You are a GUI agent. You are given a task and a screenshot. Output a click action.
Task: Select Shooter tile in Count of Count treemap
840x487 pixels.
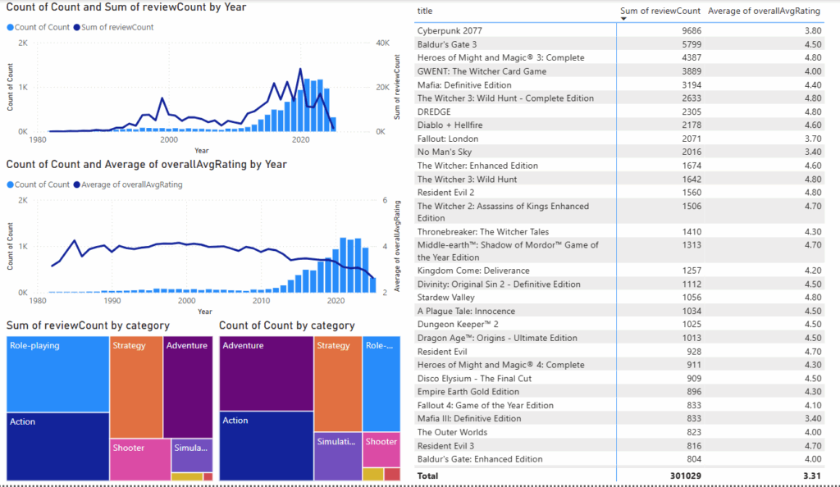[x=381, y=449]
